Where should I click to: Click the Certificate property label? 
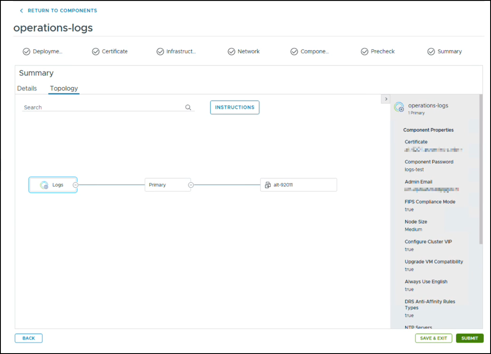(x=416, y=142)
